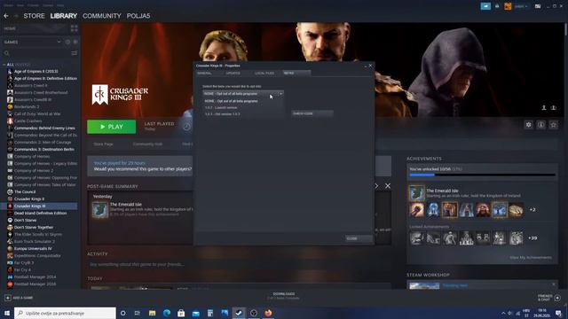Open the Community Hub link

[x=147, y=144]
